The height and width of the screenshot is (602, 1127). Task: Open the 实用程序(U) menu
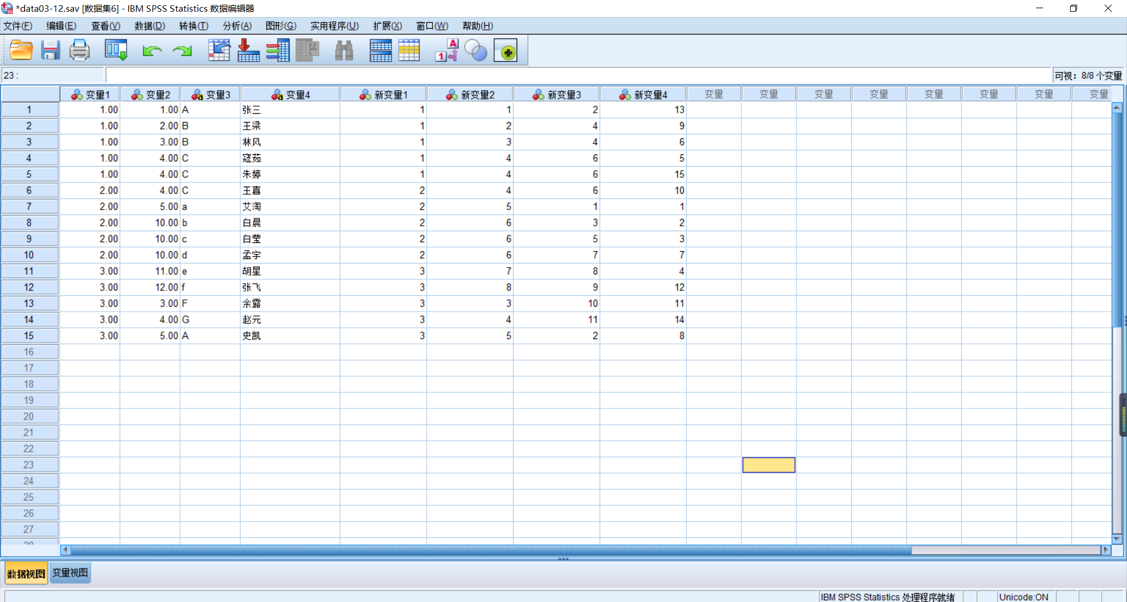335,26
